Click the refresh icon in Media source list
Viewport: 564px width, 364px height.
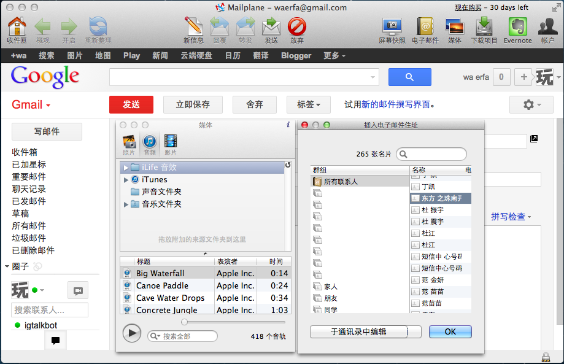coord(287,165)
